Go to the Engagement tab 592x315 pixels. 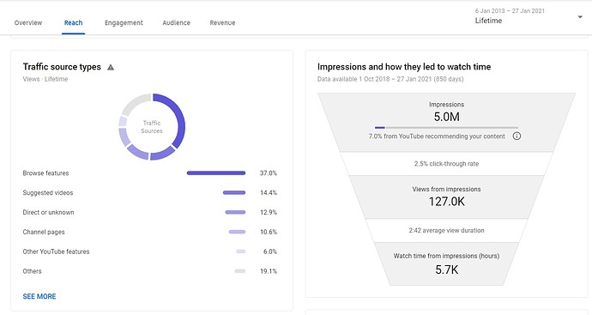[x=124, y=22]
